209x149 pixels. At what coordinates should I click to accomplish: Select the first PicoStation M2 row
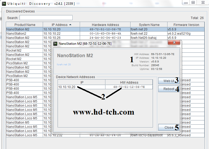point(24,63)
